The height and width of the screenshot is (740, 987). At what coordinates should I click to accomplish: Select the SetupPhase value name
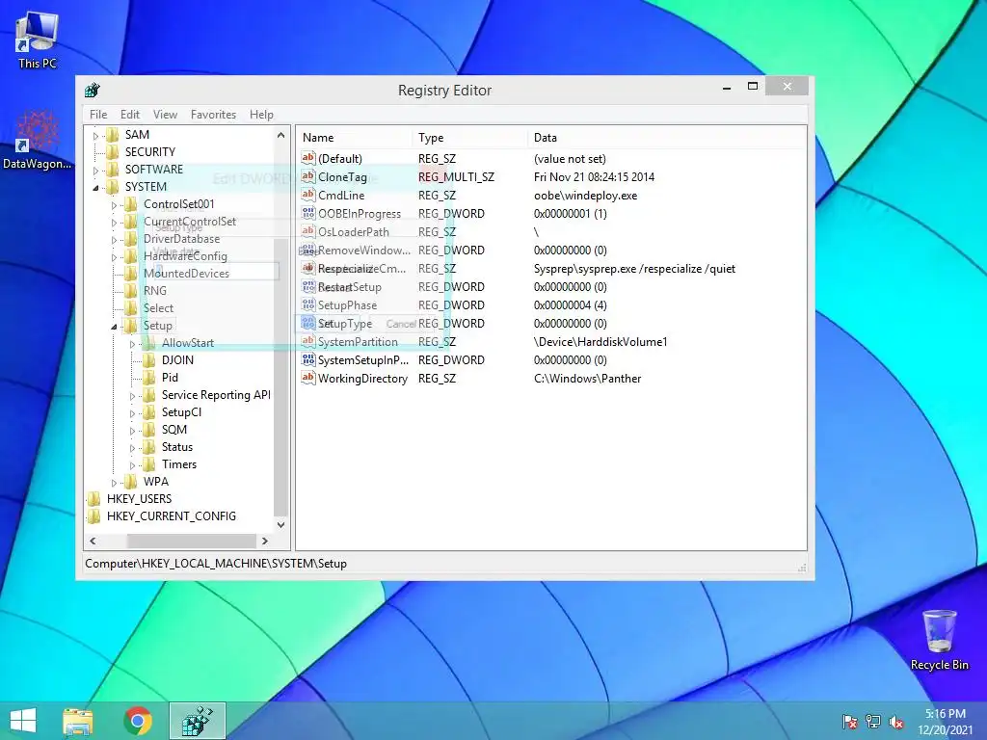347,305
